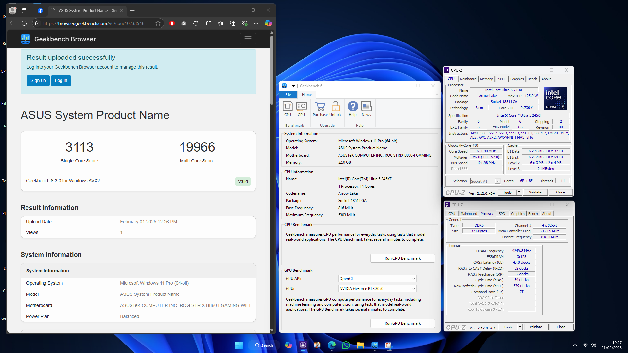Switch to Graphics tab in top CPU-Z window

[517, 79]
